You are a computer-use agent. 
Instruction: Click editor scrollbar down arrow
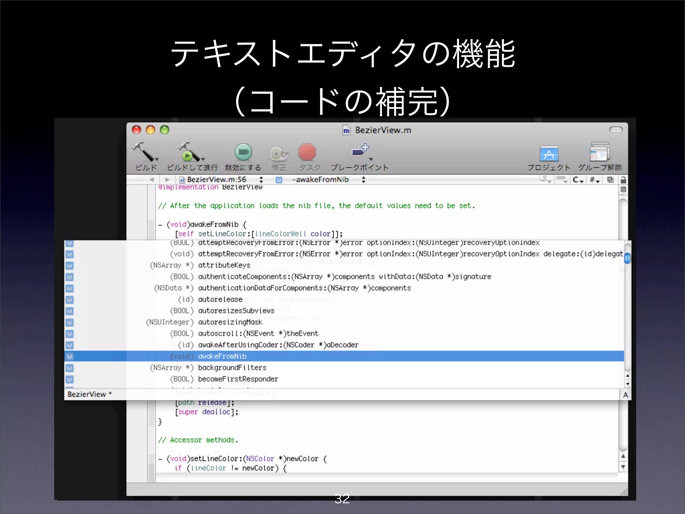coord(623,467)
